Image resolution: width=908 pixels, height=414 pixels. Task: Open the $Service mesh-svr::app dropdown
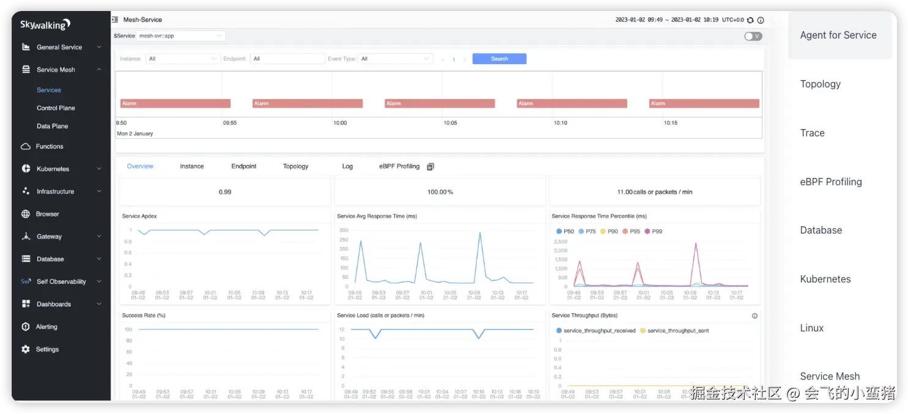pyautogui.click(x=181, y=36)
